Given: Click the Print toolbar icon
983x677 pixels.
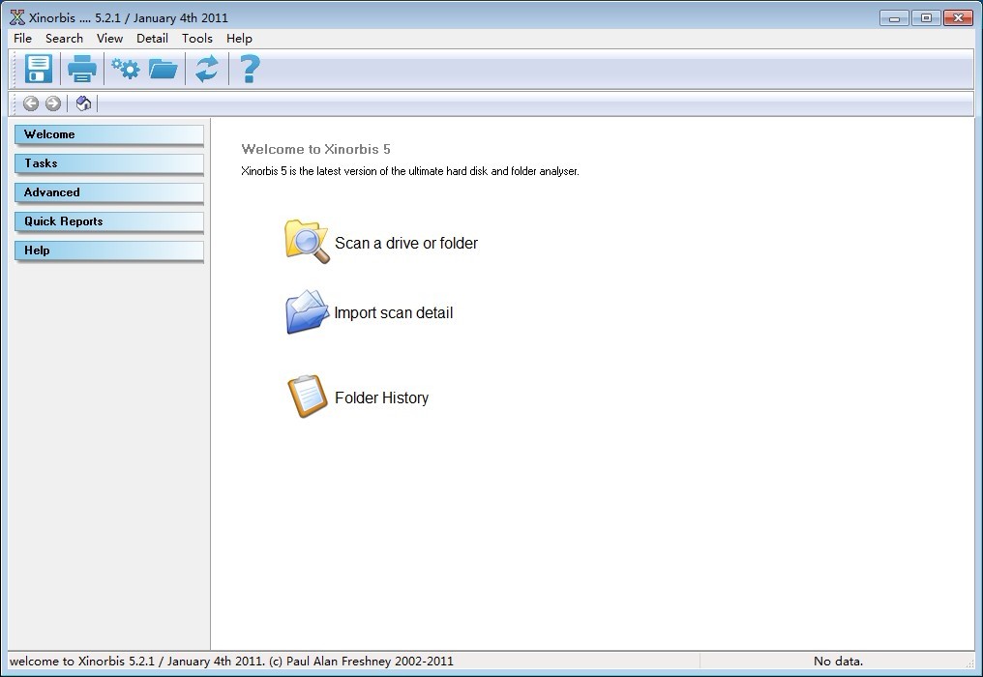Looking at the screenshot, I should tap(81, 69).
